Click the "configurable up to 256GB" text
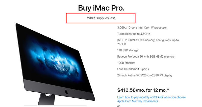This screenshot has width=202, height=107. click(148, 42)
